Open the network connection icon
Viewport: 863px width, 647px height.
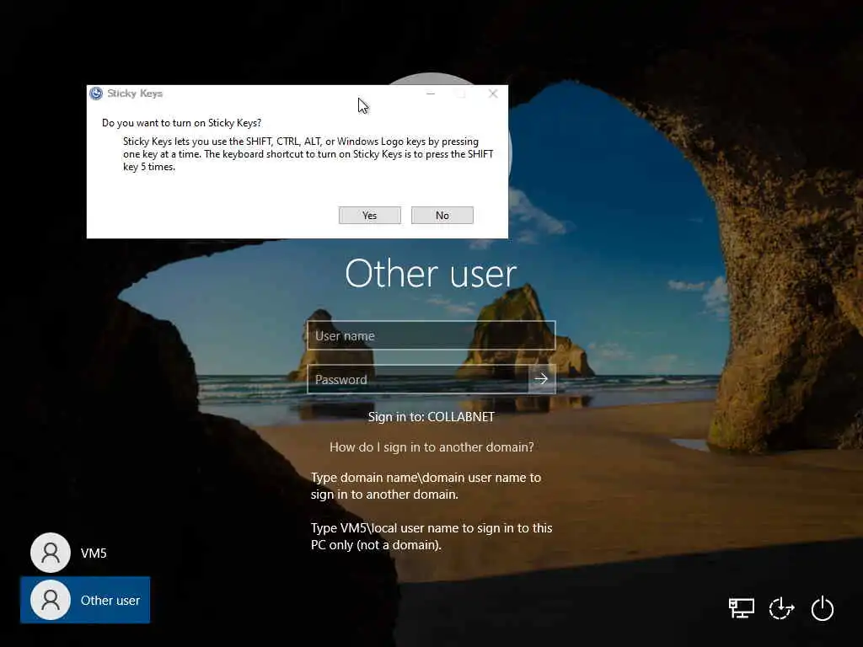(x=742, y=608)
